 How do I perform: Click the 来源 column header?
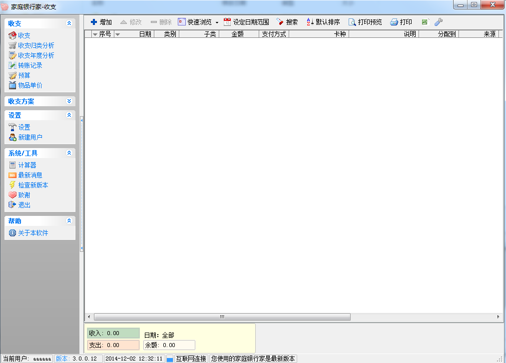click(479, 34)
